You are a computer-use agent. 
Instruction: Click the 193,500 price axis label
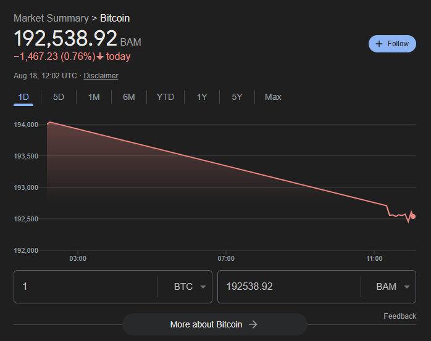pos(26,156)
